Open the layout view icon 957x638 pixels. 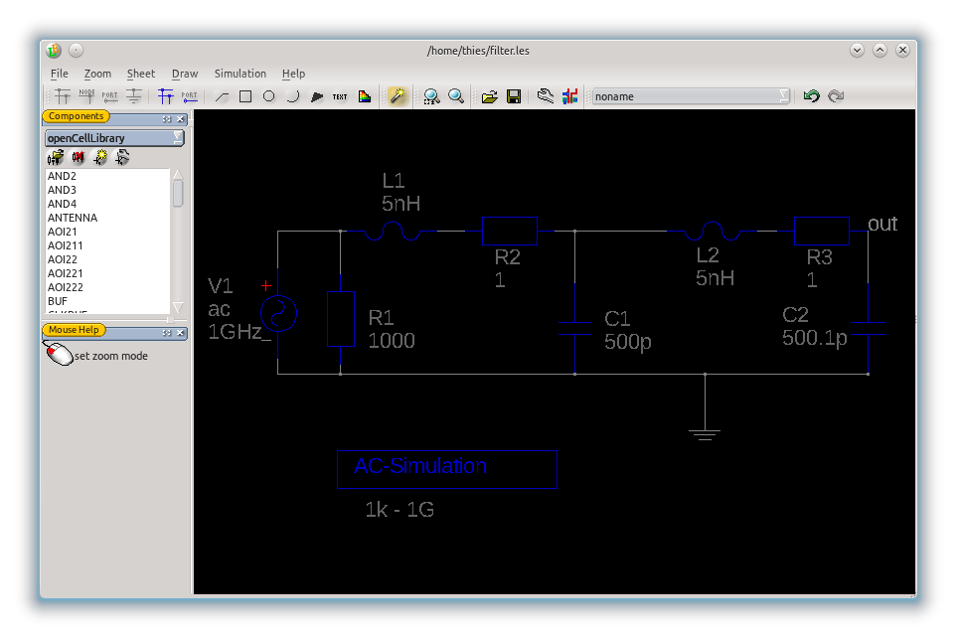click(570, 96)
